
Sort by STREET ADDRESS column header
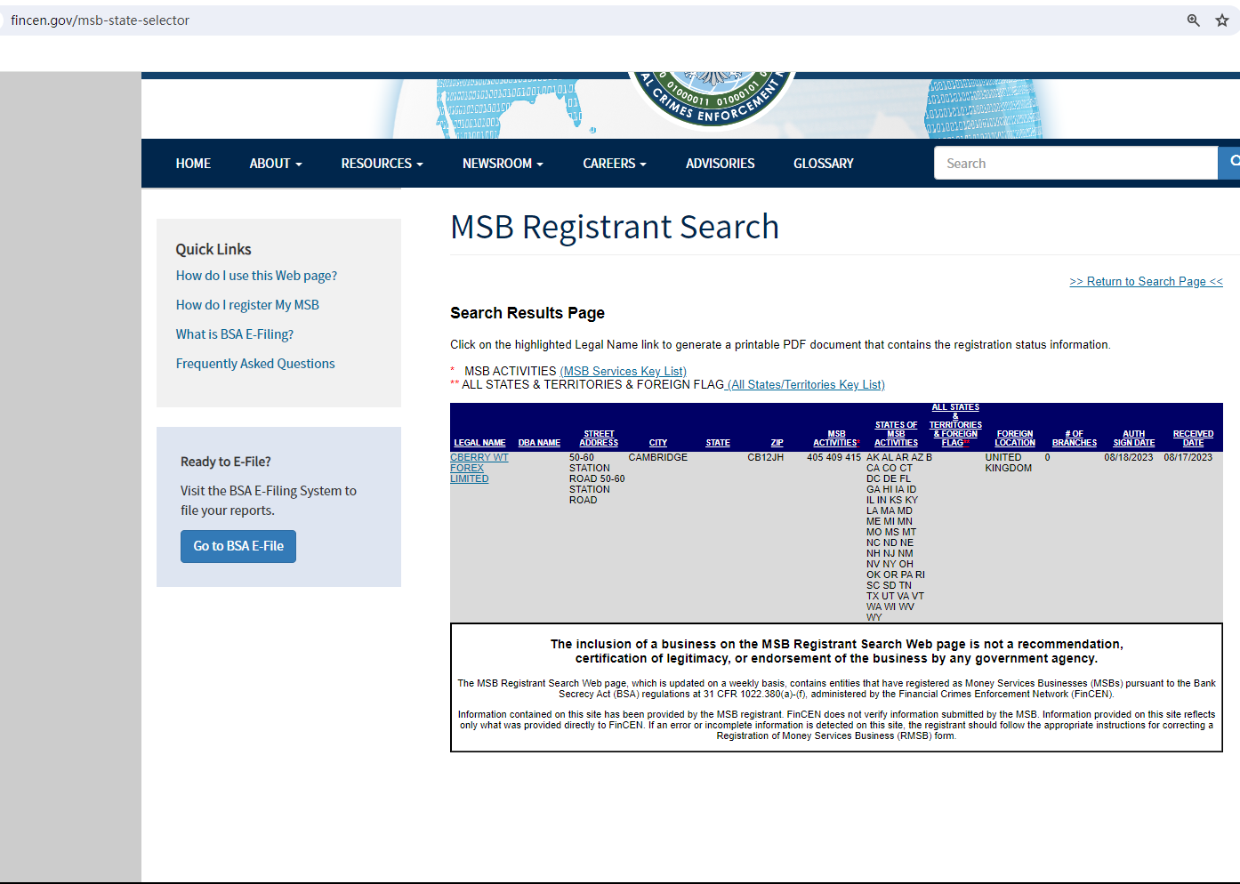click(599, 438)
